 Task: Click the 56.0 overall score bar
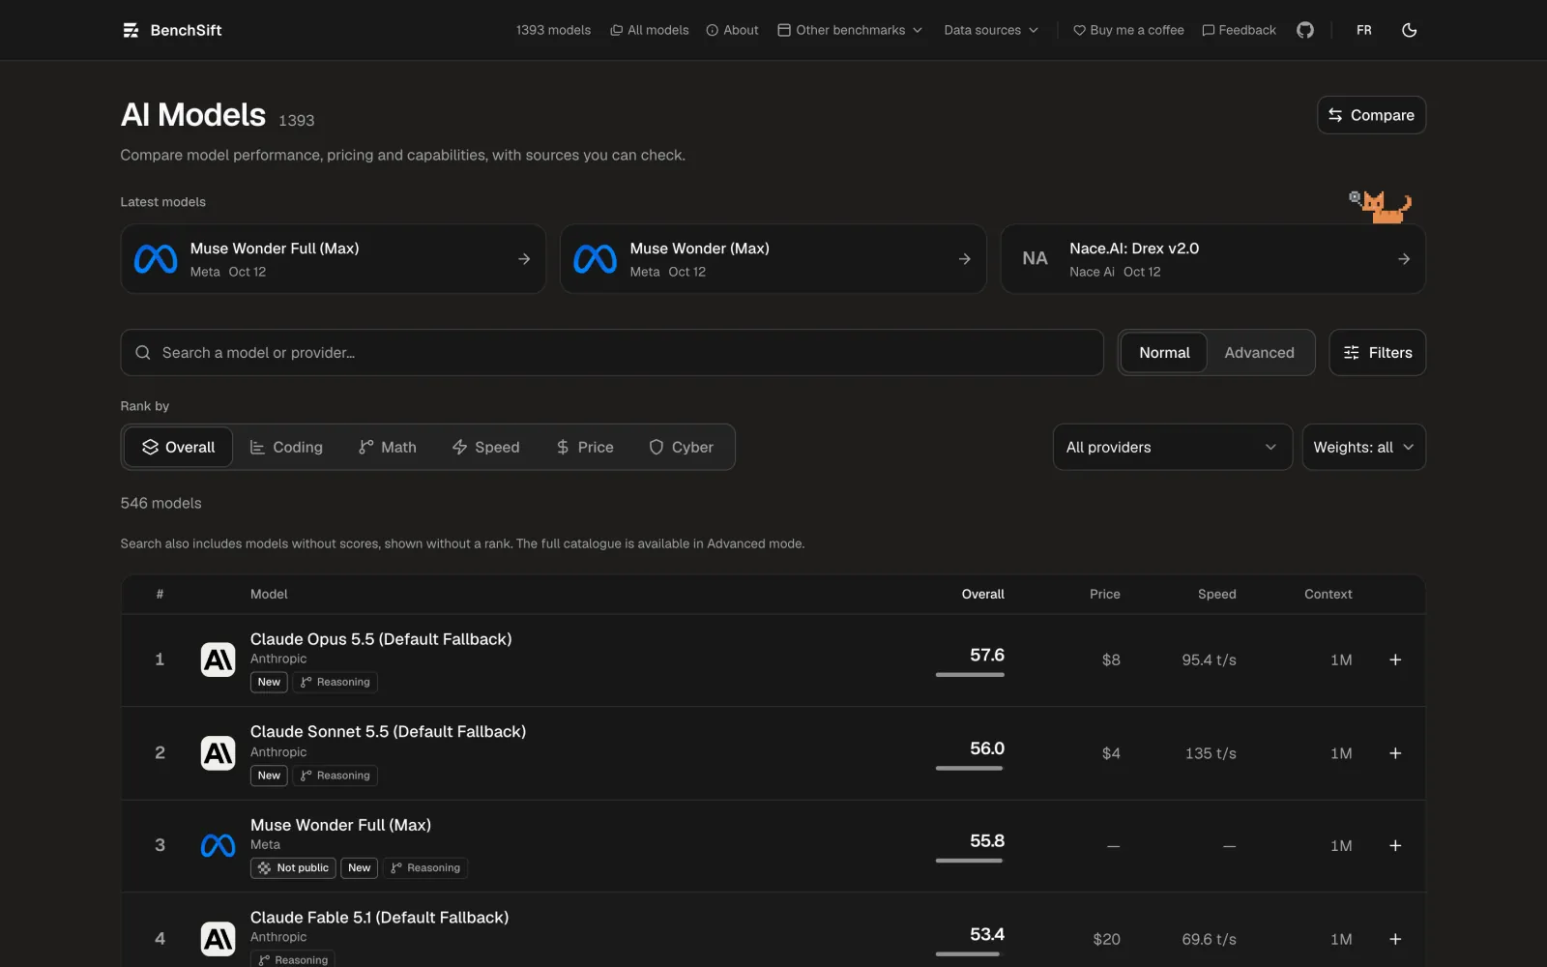pyautogui.click(x=970, y=768)
